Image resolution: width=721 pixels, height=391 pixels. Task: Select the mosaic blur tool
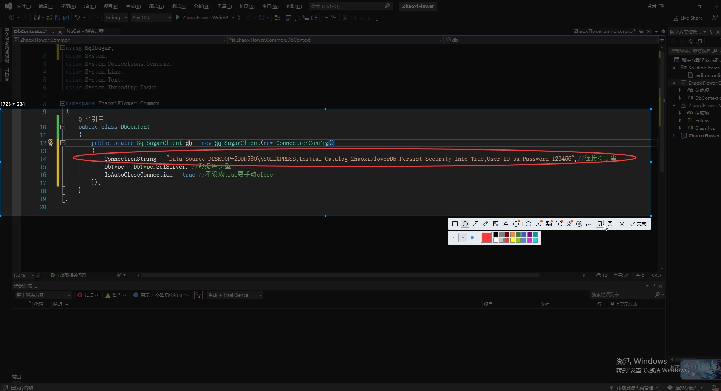[x=496, y=224]
